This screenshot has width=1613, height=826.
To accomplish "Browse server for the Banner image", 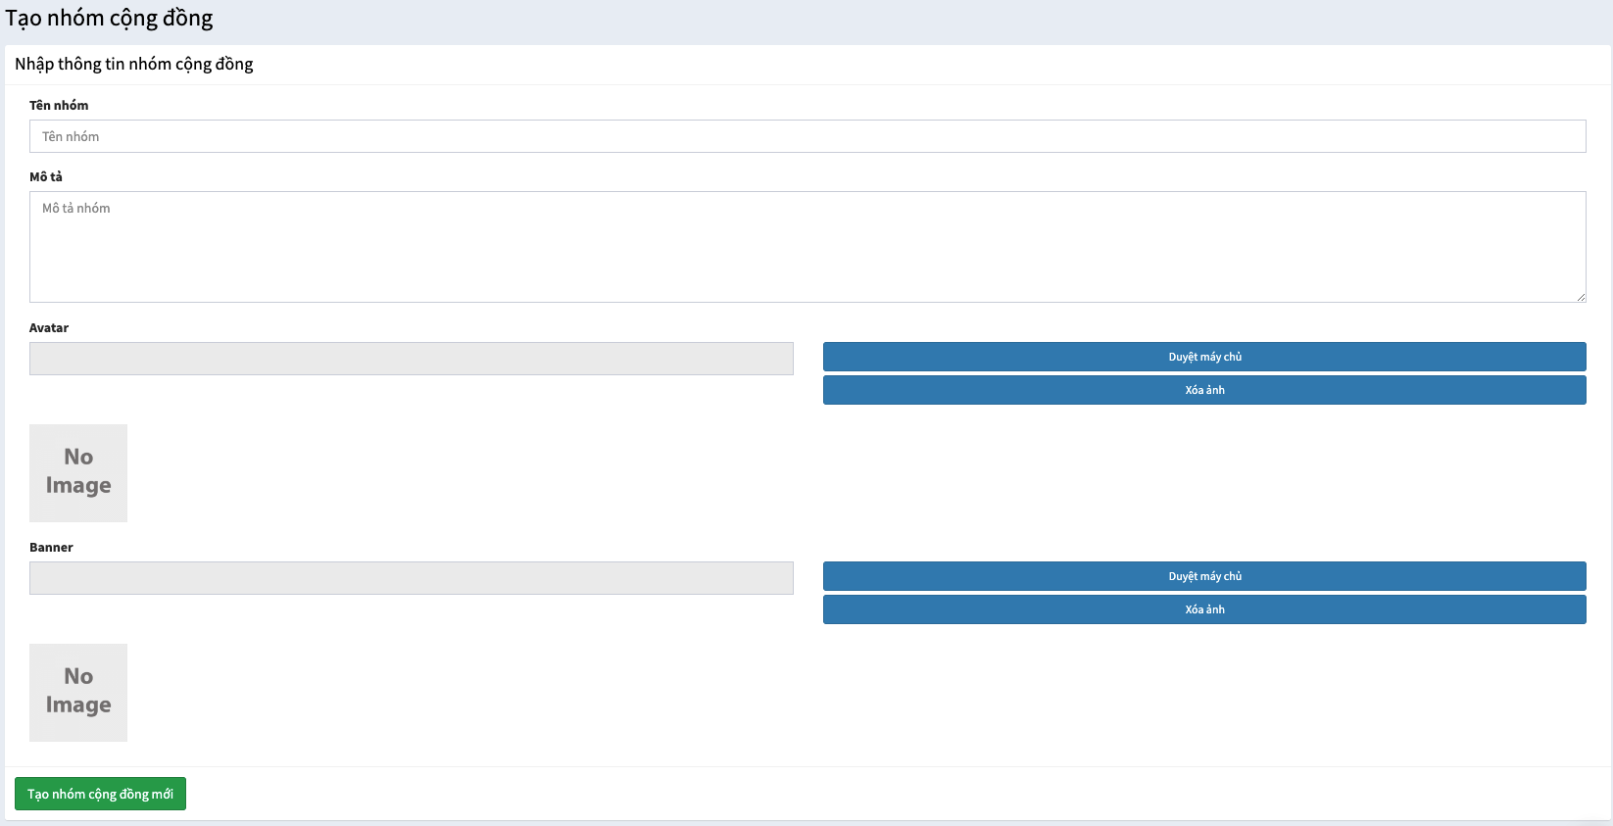I will coord(1204,576).
